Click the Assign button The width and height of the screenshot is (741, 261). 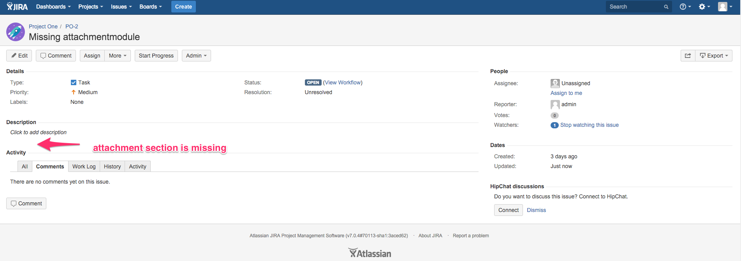pos(92,56)
